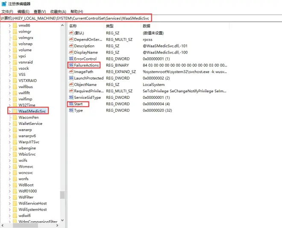282x228 pixels.
Task: Expand the Wcmsvc tree node
Action: [x=9, y=166]
